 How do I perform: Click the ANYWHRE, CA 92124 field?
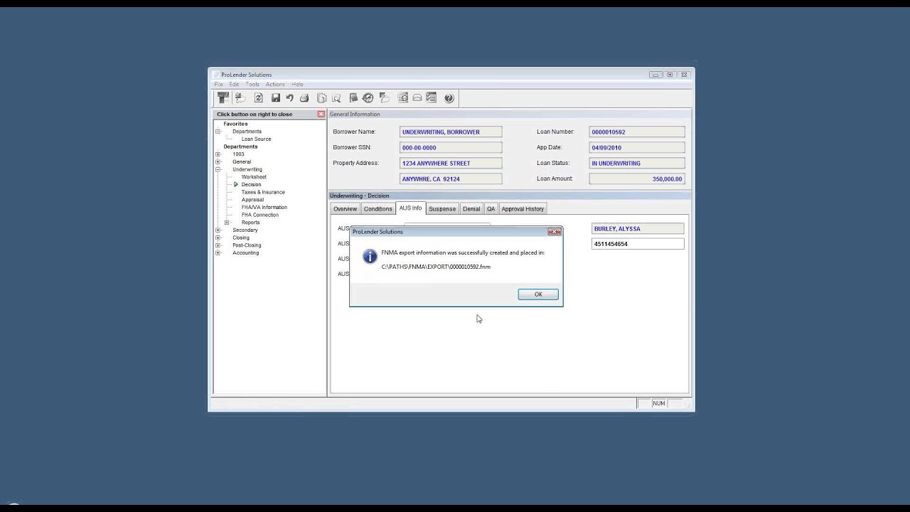click(451, 178)
